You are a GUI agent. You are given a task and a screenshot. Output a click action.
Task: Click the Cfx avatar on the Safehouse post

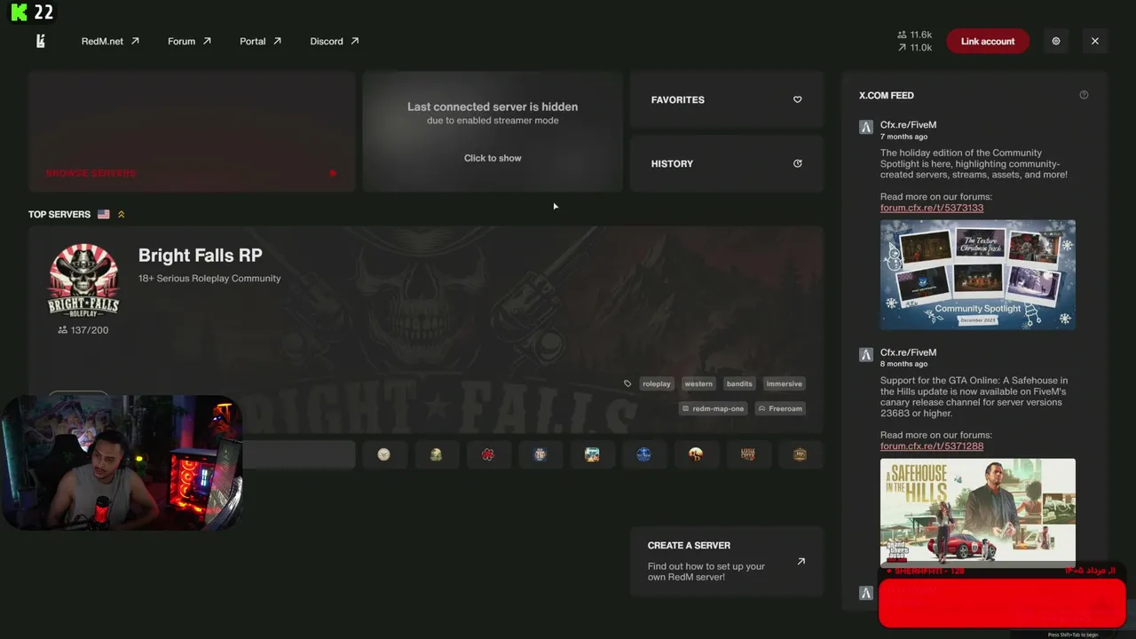point(866,354)
